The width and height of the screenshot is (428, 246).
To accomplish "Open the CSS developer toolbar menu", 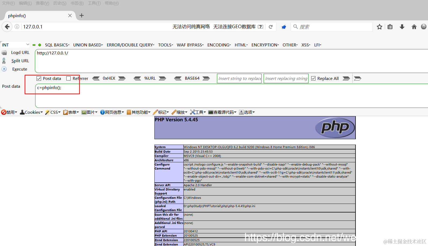I will pos(53,112).
